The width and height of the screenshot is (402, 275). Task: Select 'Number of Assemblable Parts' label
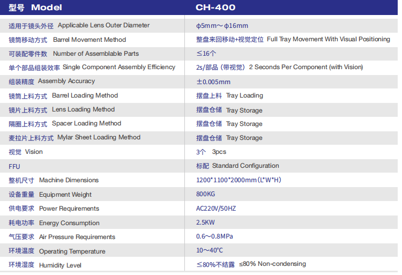96,54
